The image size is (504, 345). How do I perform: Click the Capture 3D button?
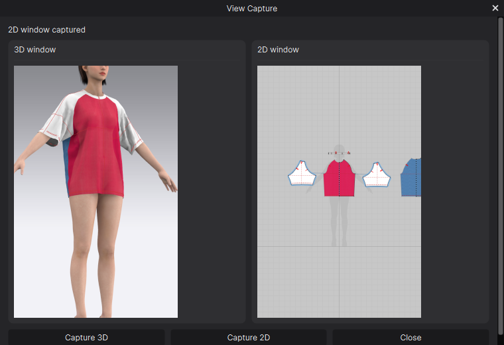coord(86,337)
